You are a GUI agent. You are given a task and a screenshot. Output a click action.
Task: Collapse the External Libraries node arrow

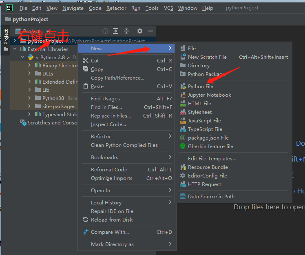[x=15, y=49]
